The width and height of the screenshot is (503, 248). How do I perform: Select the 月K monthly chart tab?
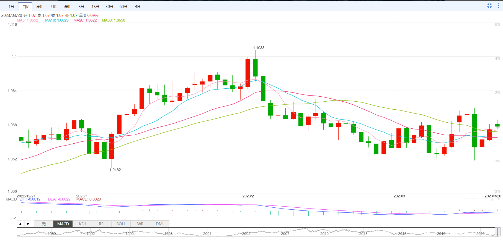pyautogui.click(x=54, y=7)
